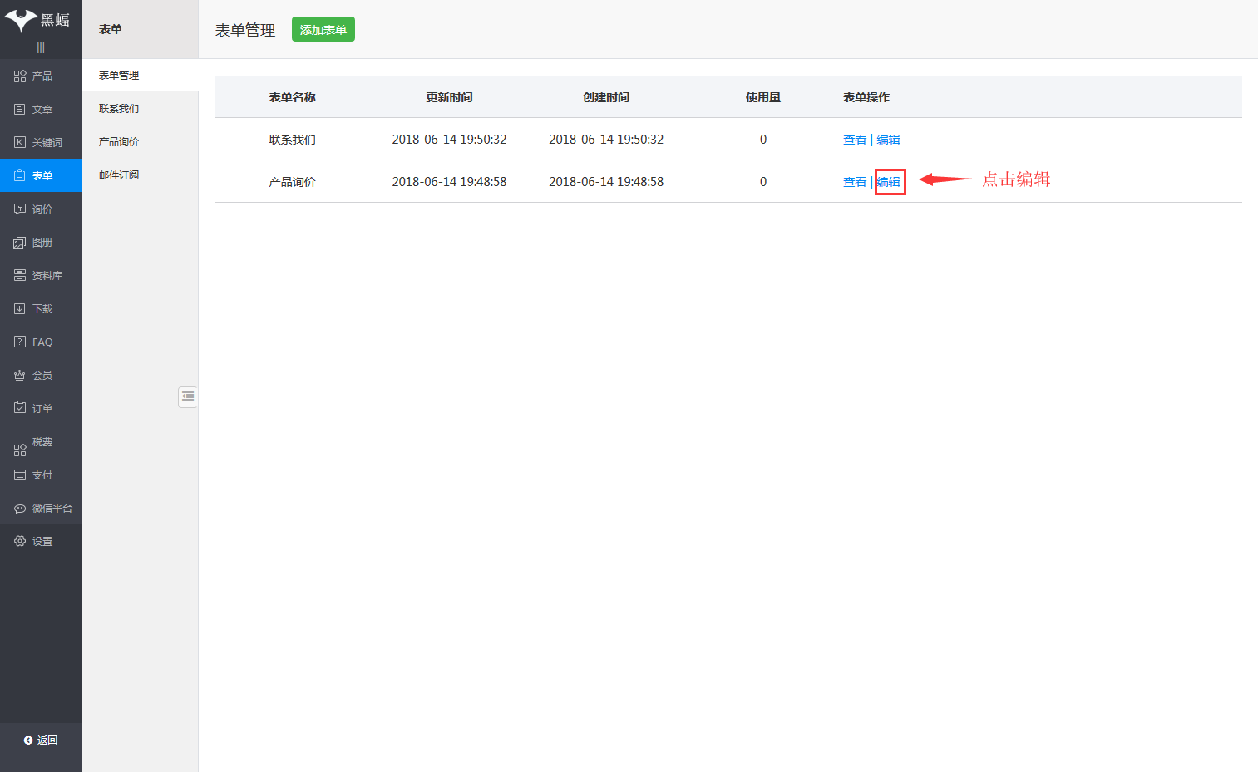Viewport: 1258px width, 772px height.
Task: Collapse the submenu panel with toggle handle
Action: (x=188, y=397)
